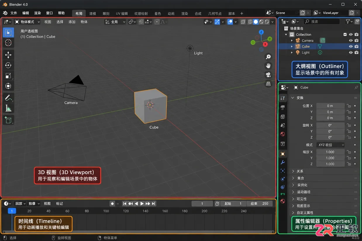Viewport: 362px width, 241px height.
Task: Lock the 旋转 X value
Action: pyautogui.click(x=349, y=125)
